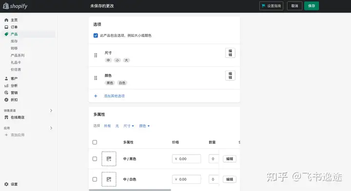
Task: Grab the drag handle for 尺寸 option
Action: tap(96, 55)
